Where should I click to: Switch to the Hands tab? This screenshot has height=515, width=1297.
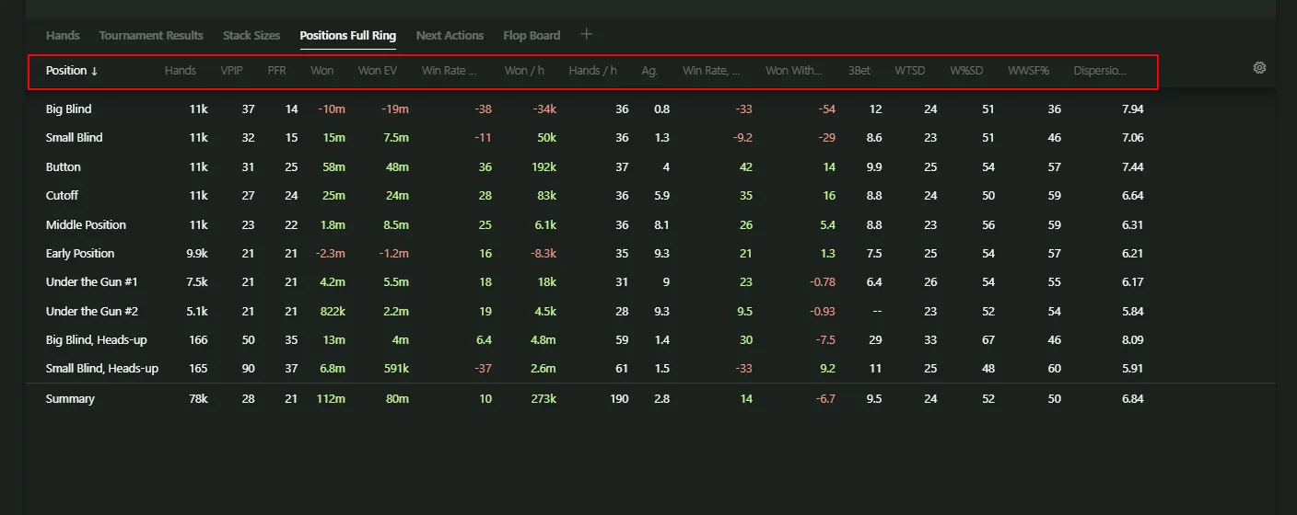pos(63,36)
